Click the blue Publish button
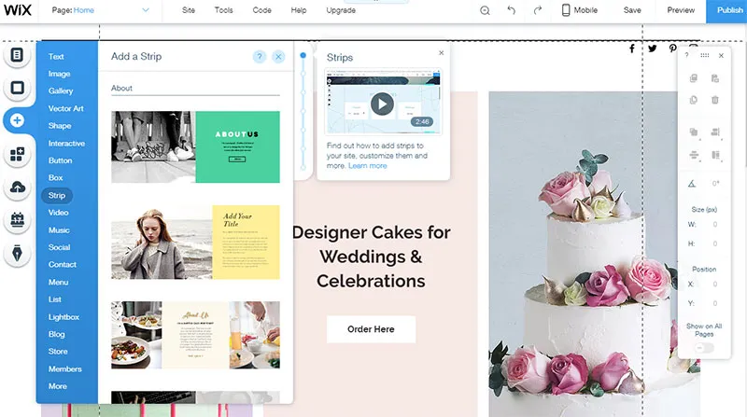 click(726, 10)
